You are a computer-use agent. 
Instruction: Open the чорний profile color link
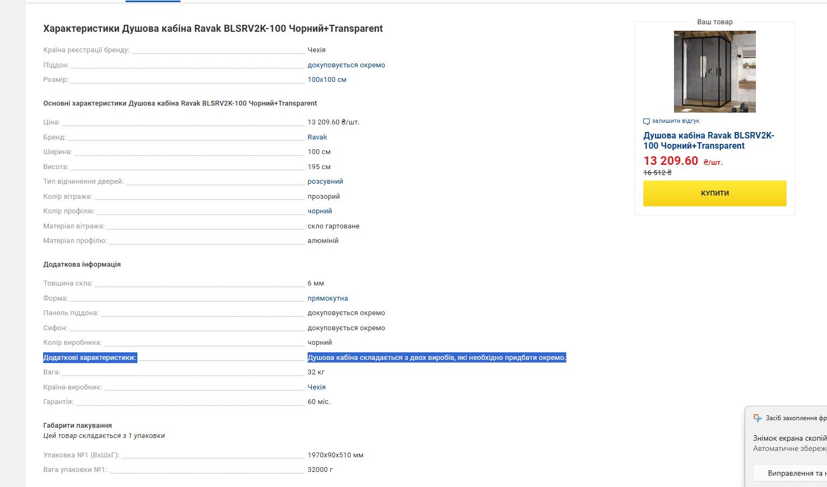pyautogui.click(x=320, y=211)
